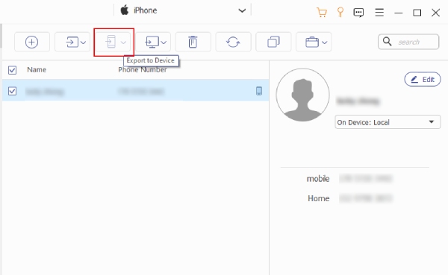448x275 pixels.
Task: Expand the arrow next to export to PC
Action: [164, 42]
